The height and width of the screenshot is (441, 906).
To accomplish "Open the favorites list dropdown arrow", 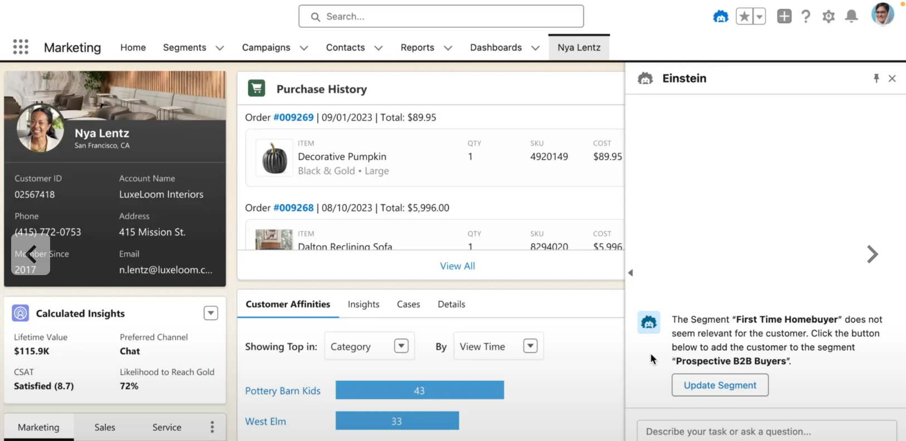I will [x=759, y=17].
